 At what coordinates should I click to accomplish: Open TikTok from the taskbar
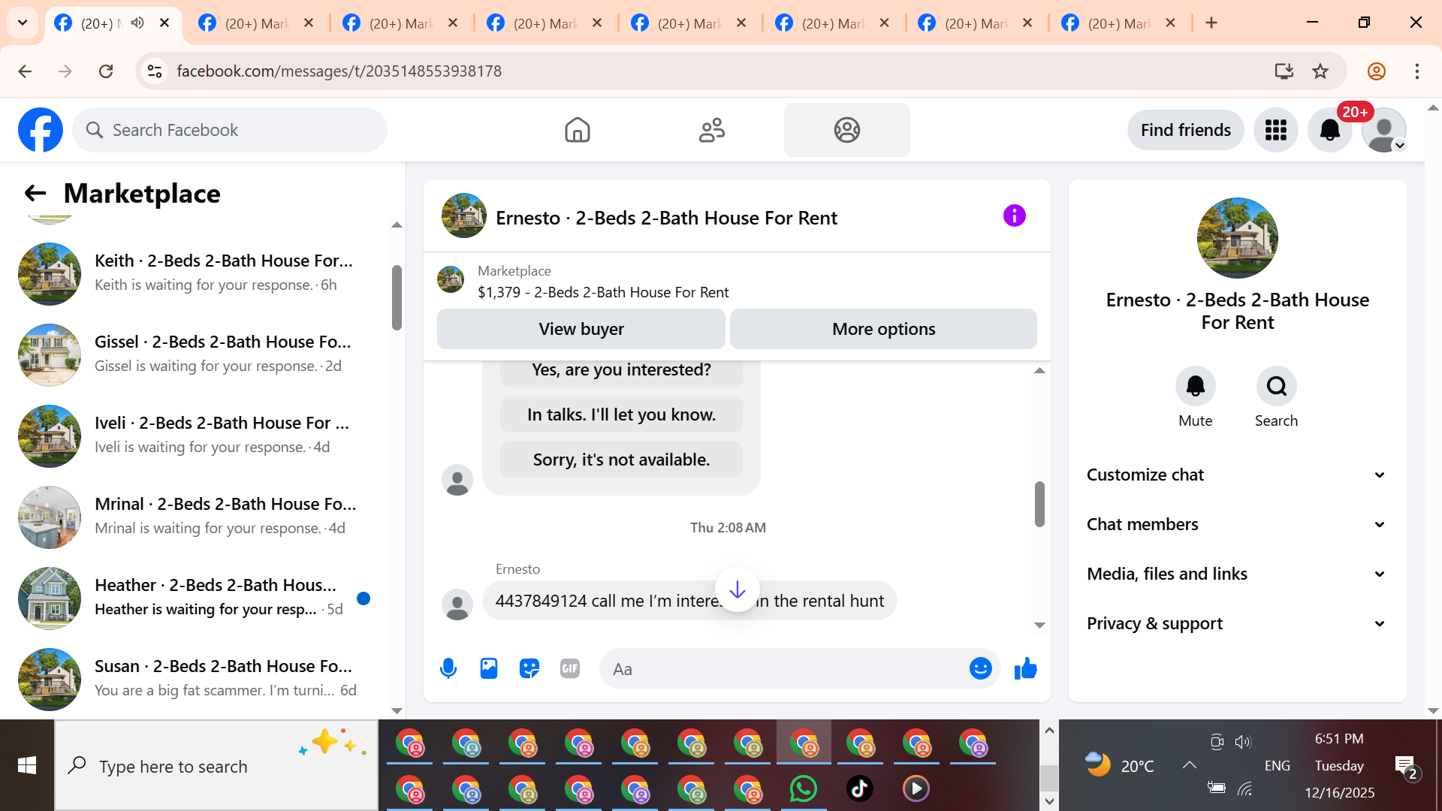(860, 788)
